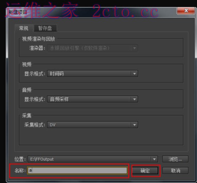
Task: Open audio 显示格式 dropdown showing 音频采样
Action: [x=93, y=99]
